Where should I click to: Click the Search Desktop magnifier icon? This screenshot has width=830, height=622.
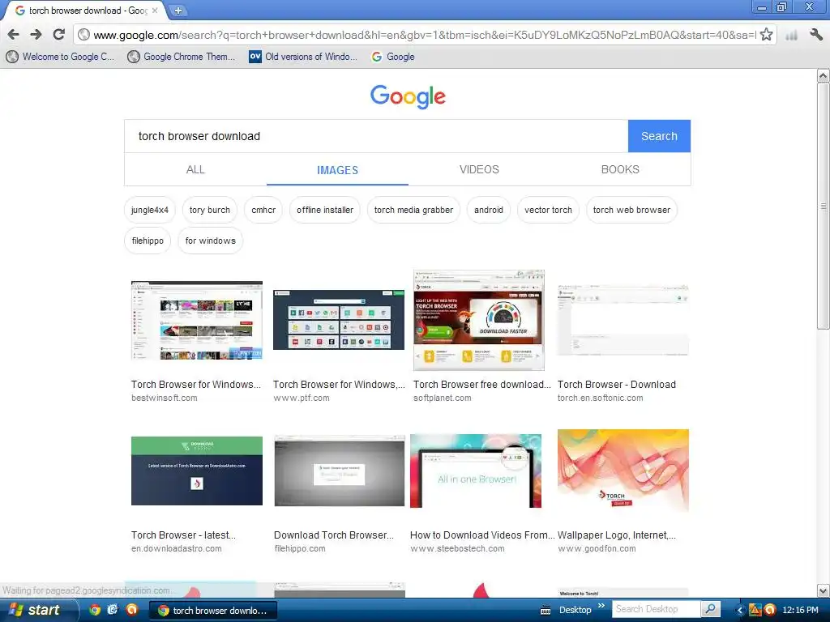pos(710,609)
